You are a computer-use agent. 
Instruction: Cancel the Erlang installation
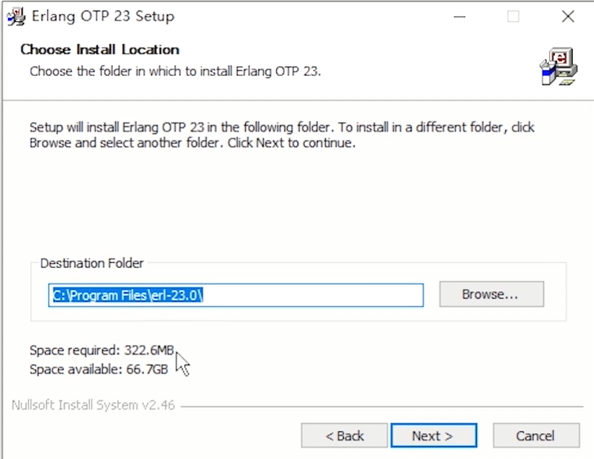click(x=536, y=435)
